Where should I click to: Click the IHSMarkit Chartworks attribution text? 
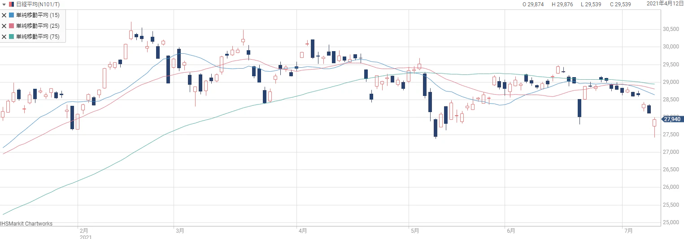26,223
